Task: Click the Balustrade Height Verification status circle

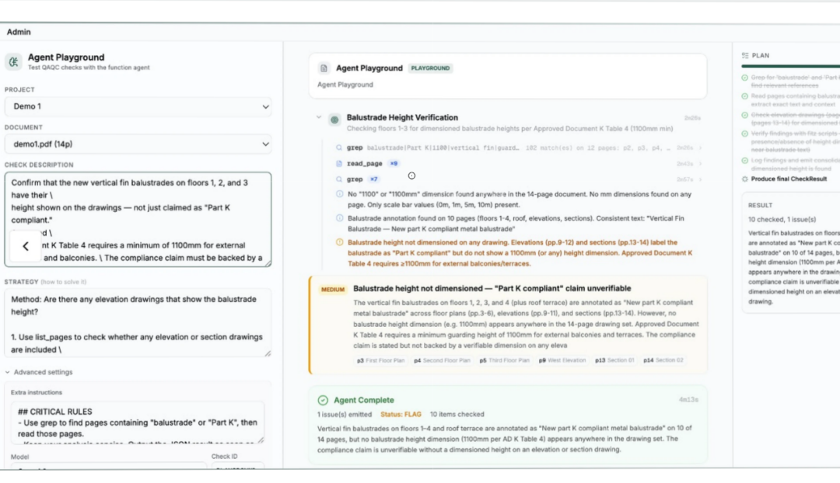Action: tap(334, 120)
